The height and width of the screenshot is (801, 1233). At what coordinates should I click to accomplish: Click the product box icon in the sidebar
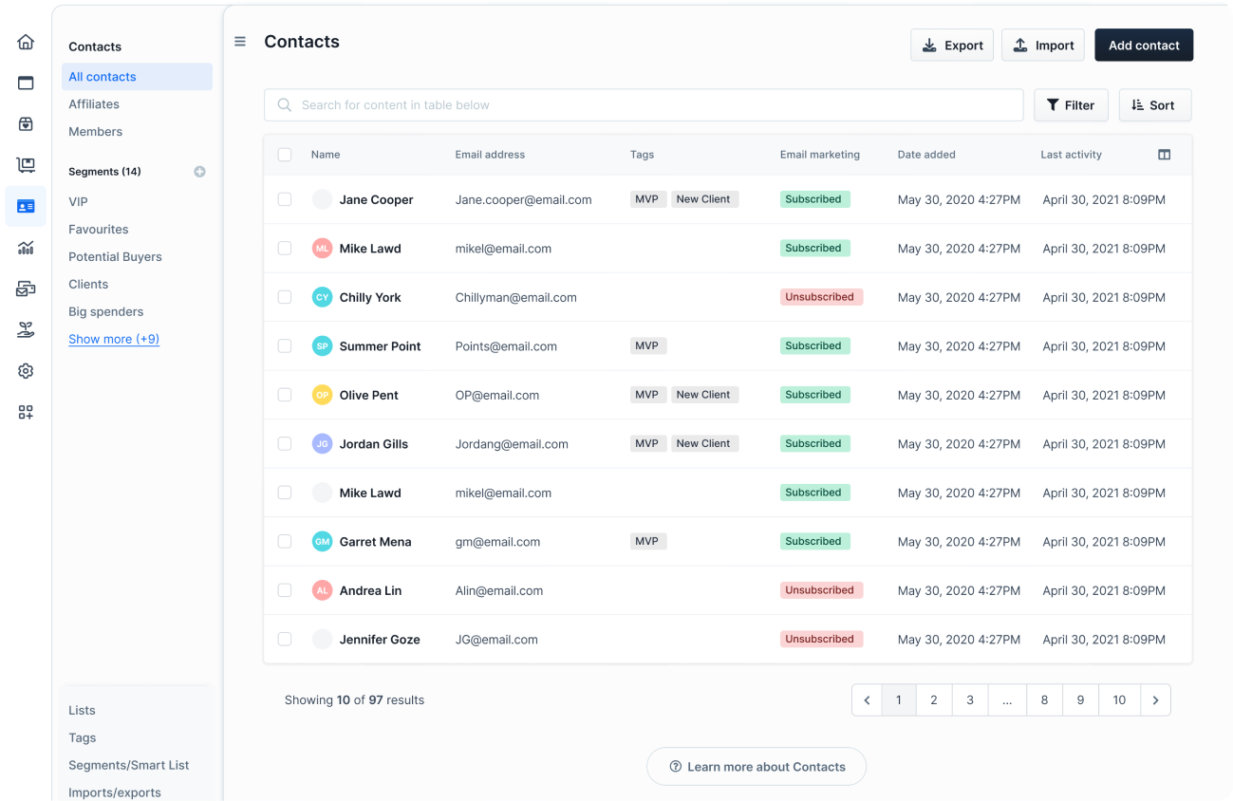pyautogui.click(x=26, y=123)
